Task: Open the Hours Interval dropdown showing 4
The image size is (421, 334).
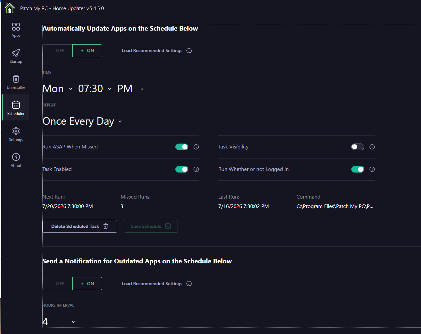Action: point(59,322)
